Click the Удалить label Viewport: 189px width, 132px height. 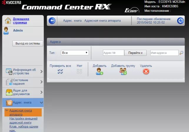(146, 66)
